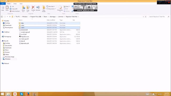
Task: Open Pictures under This PC
Action: tap(7, 52)
